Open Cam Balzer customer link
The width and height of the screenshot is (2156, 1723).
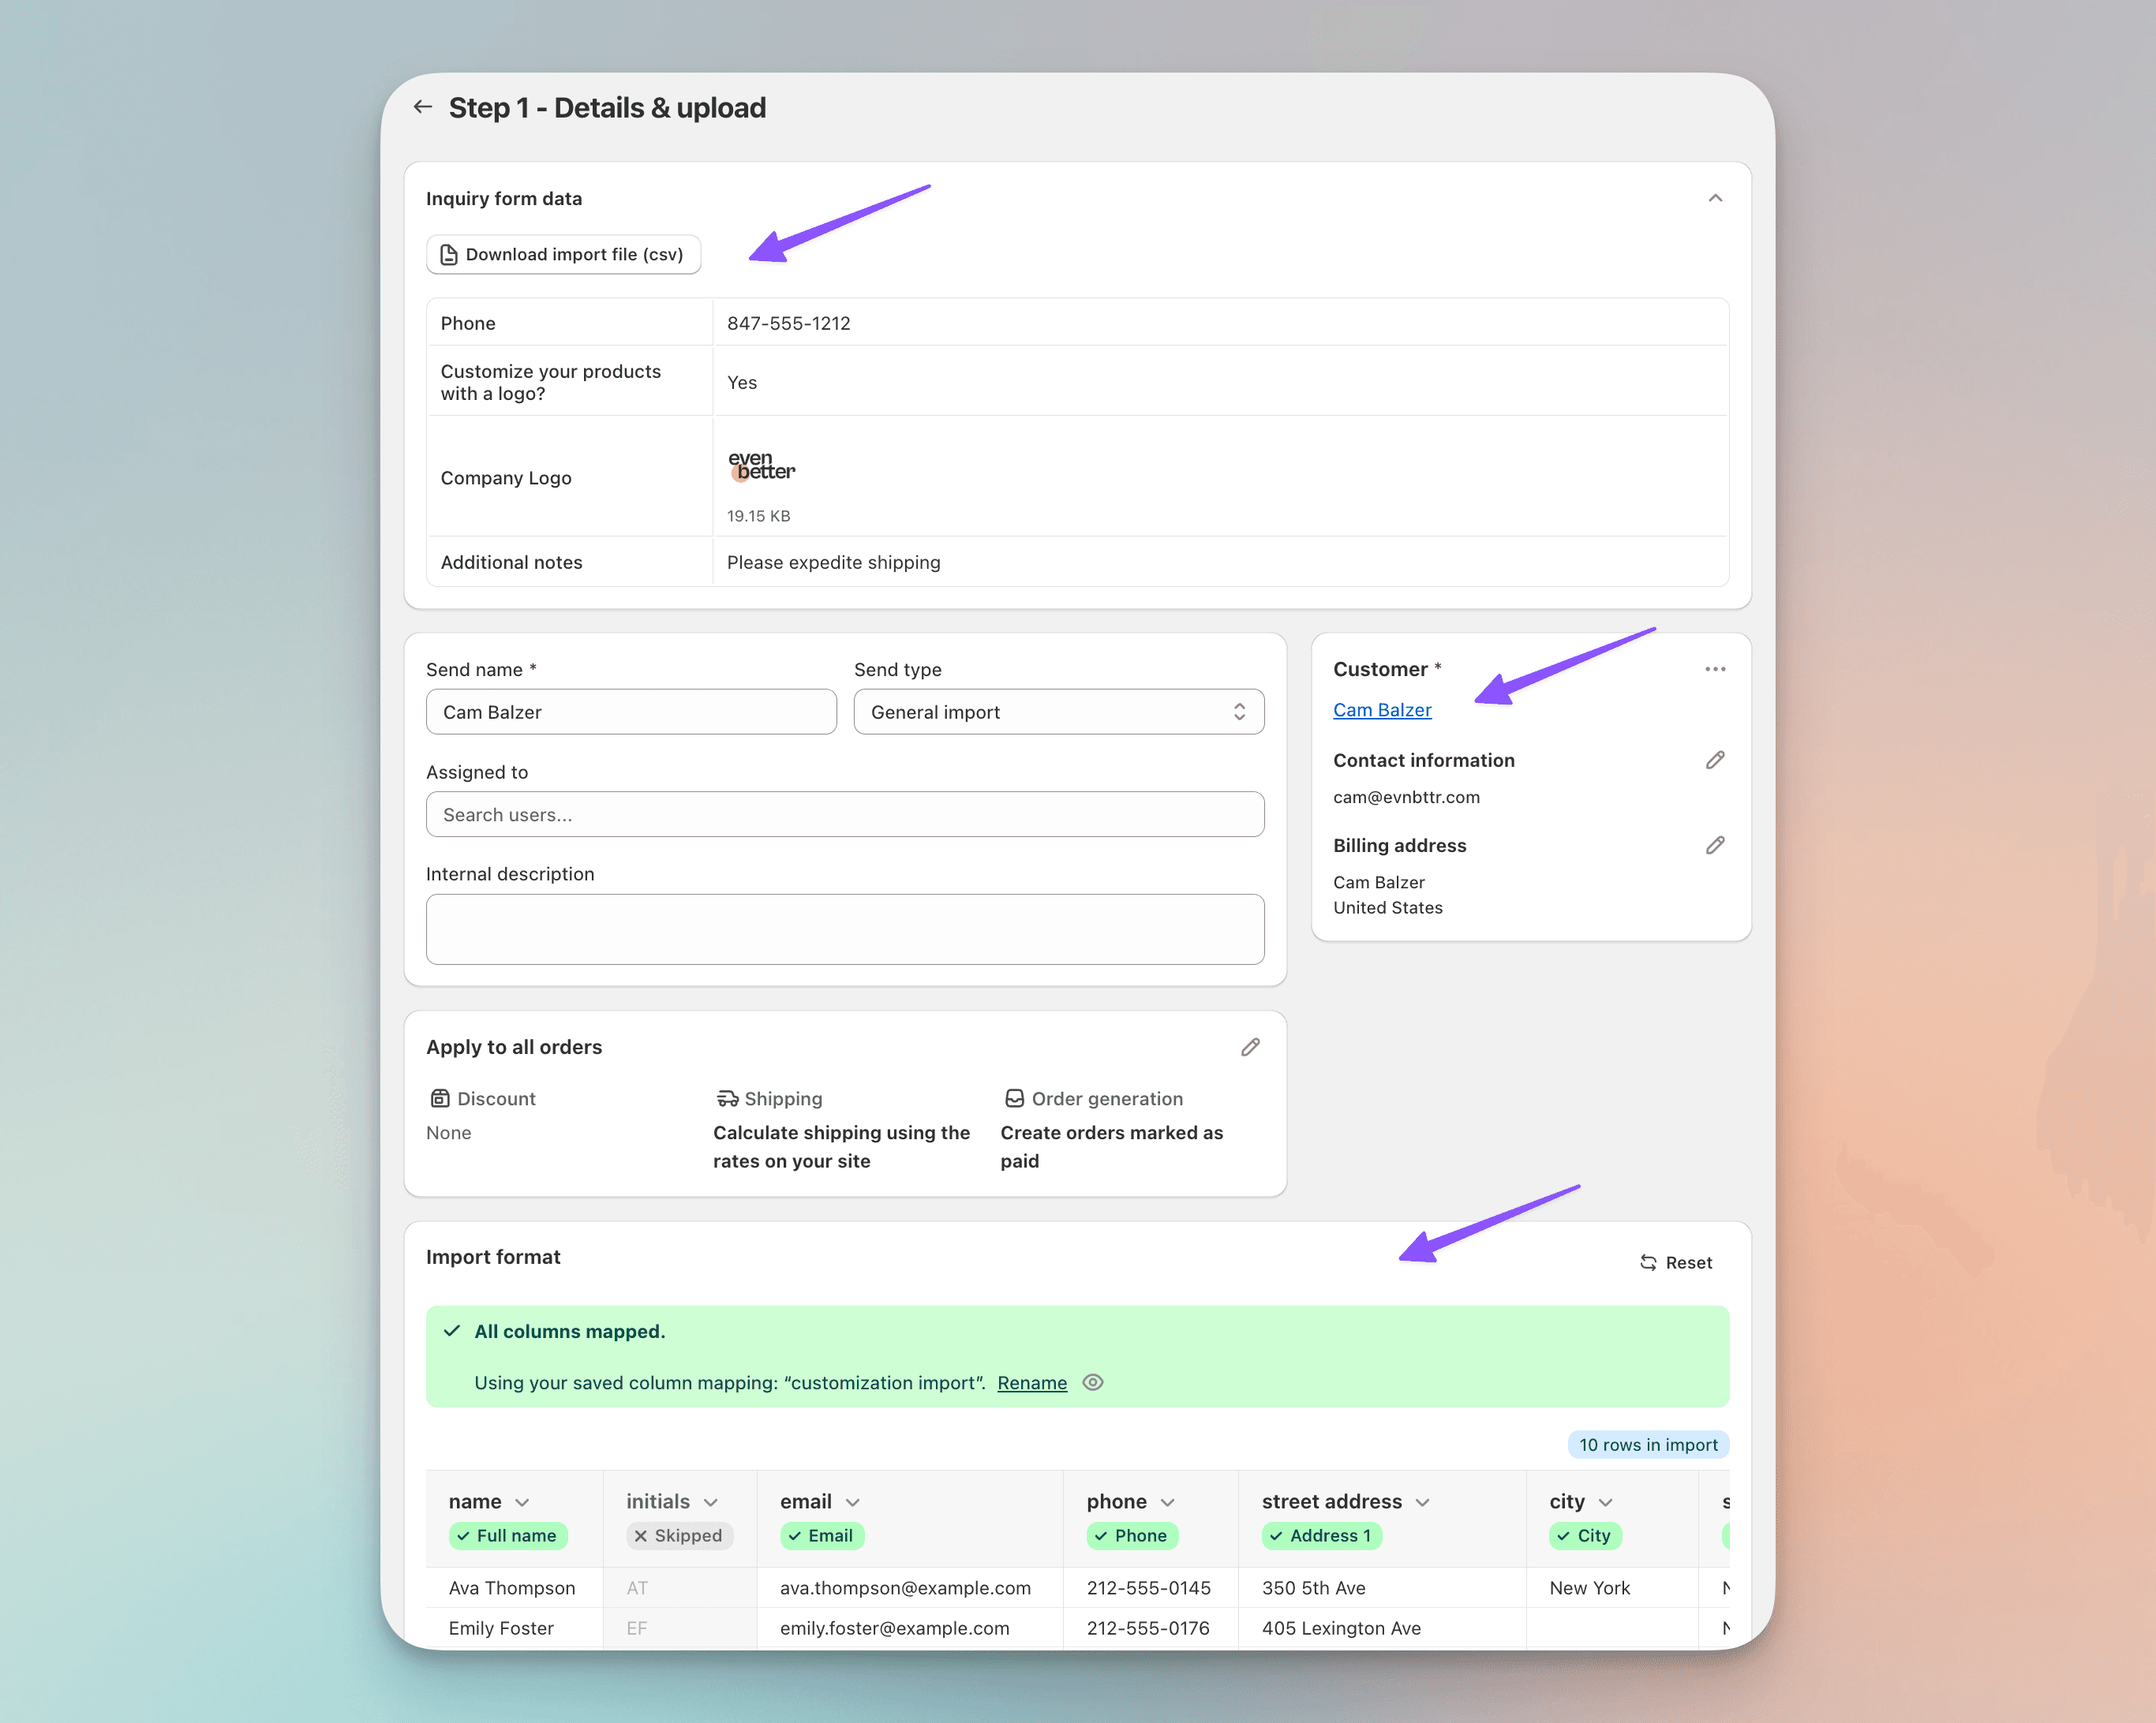coord(1382,709)
